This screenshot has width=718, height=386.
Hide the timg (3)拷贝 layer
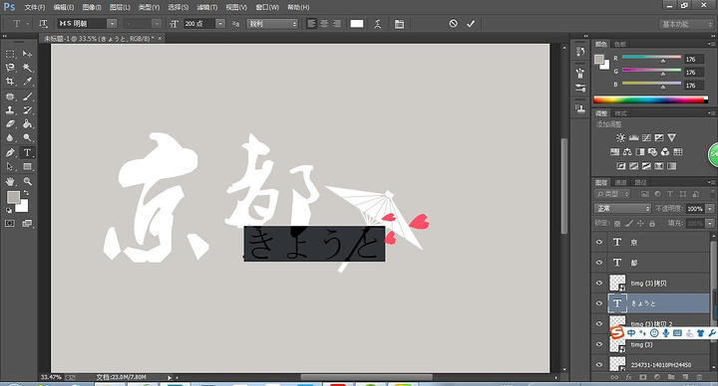tap(599, 283)
